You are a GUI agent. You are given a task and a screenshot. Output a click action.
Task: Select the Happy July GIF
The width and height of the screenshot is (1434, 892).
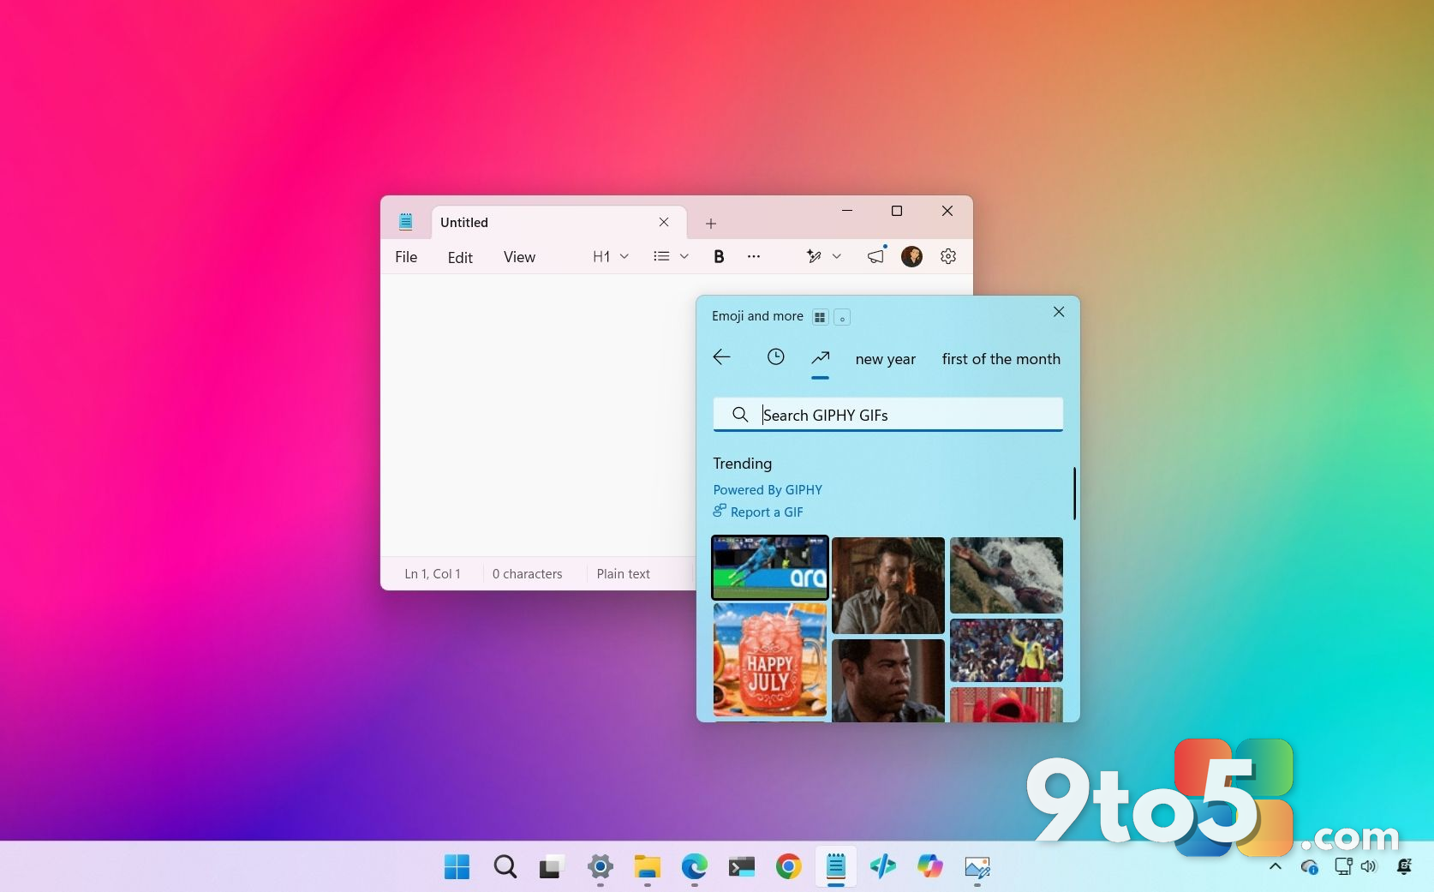point(770,660)
